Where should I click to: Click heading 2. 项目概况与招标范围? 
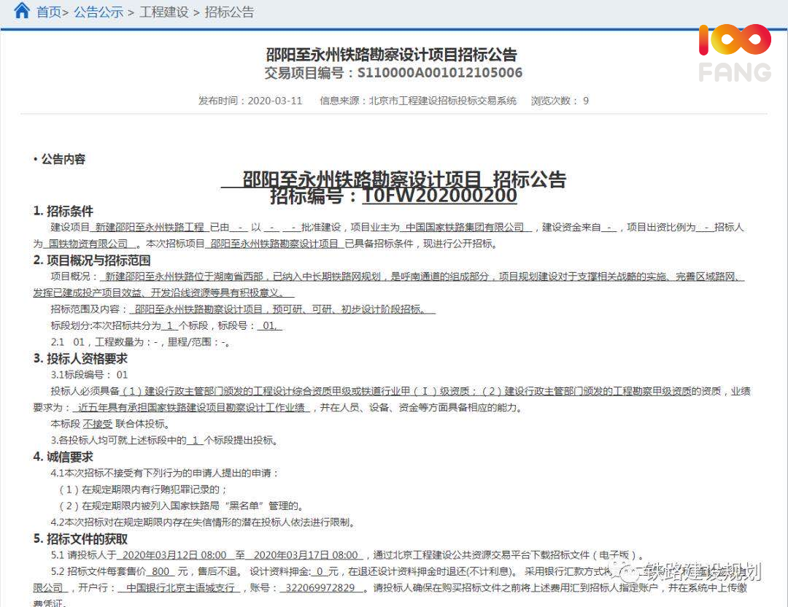point(92,260)
